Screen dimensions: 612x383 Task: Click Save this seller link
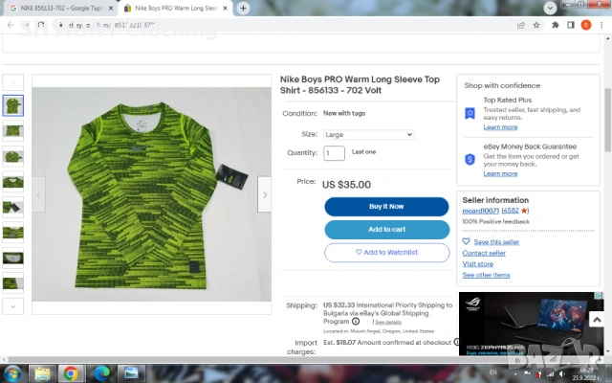pyautogui.click(x=496, y=242)
